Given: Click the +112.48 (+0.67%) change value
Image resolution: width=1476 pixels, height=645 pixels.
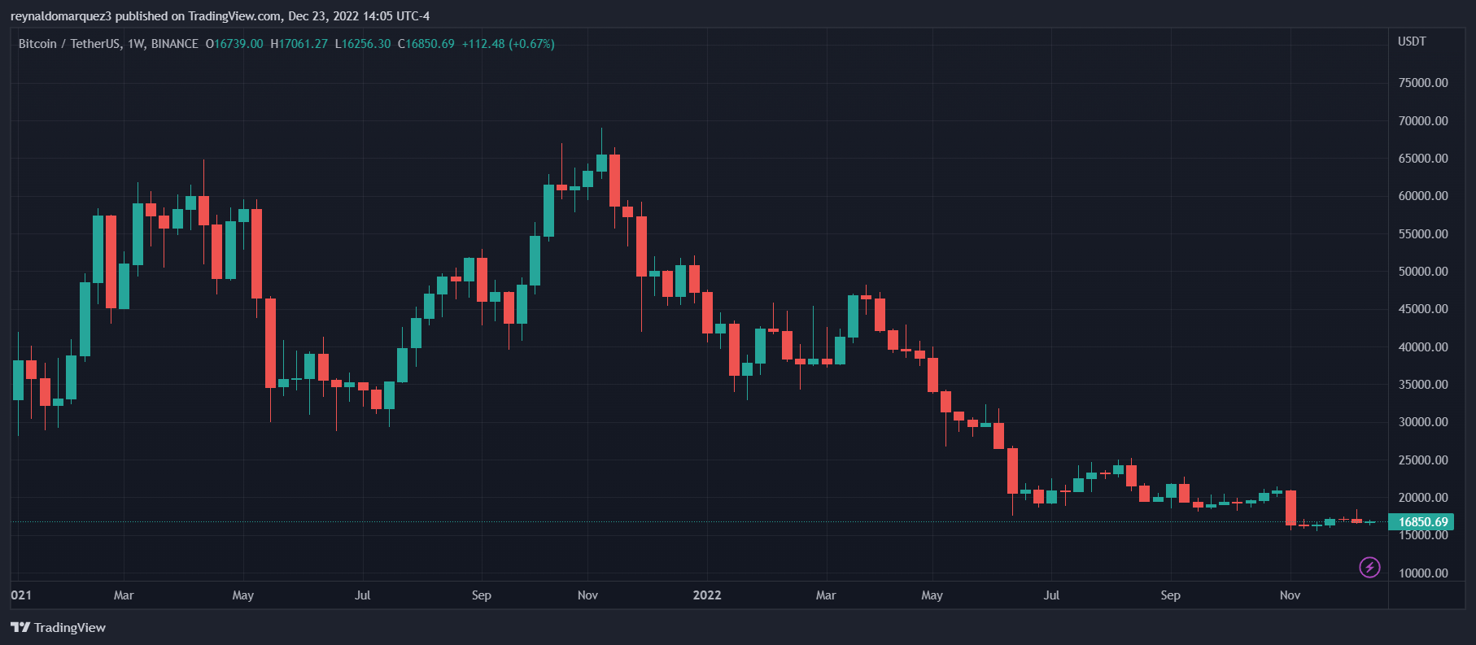Looking at the screenshot, I should (x=509, y=44).
